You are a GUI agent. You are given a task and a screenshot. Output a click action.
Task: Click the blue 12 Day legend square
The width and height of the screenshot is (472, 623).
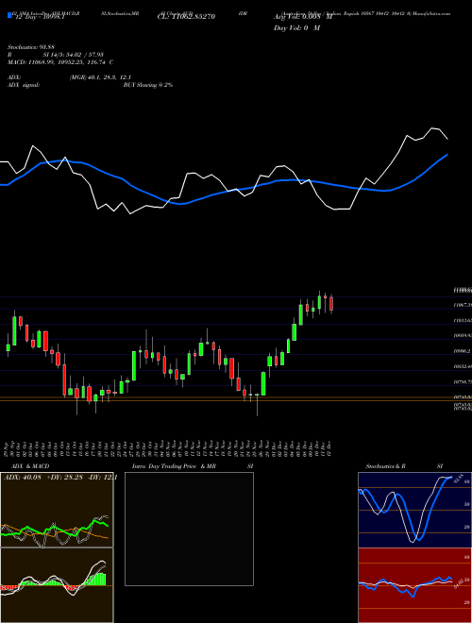click(9, 16)
